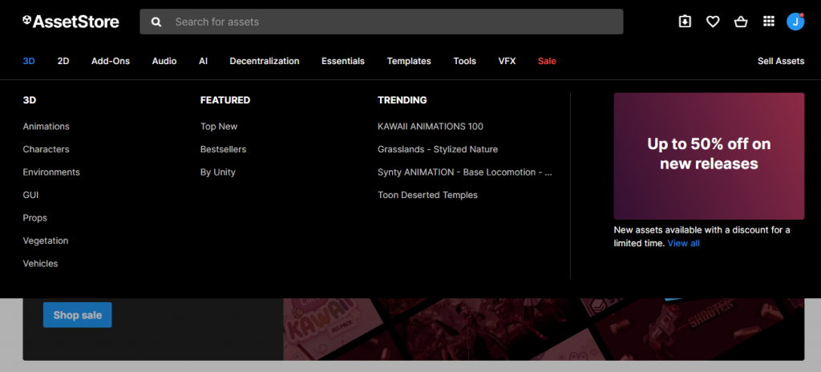This screenshot has height=372, width=821.
Task: Open the Templates menu
Action: (409, 61)
